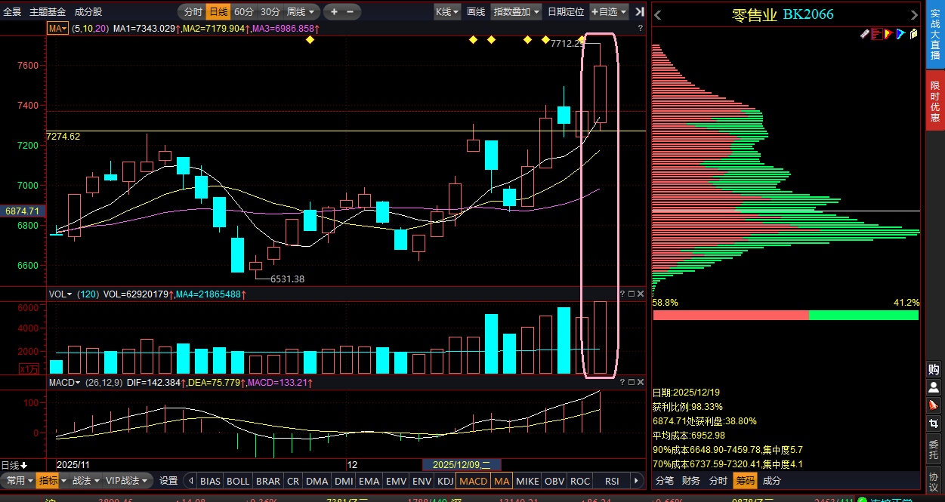Click the 购 buy icon on sidebar
945x502 pixels.
[x=934, y=369]
